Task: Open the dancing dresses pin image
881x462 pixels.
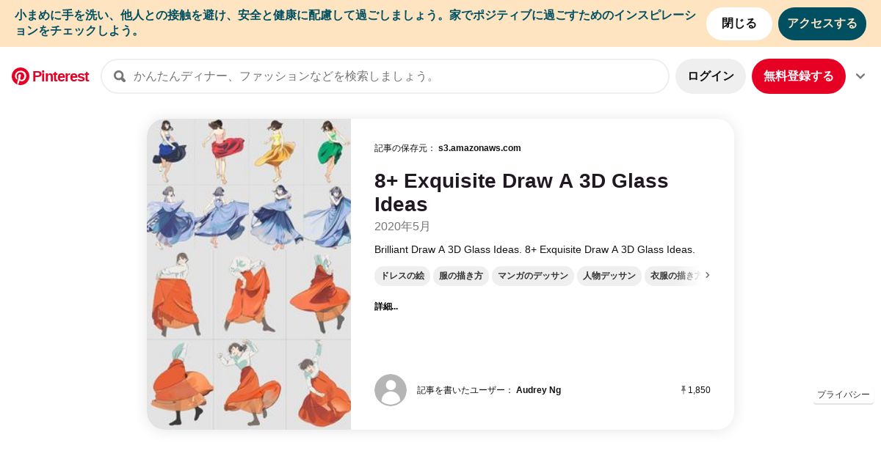Action: tap(249, 274)
